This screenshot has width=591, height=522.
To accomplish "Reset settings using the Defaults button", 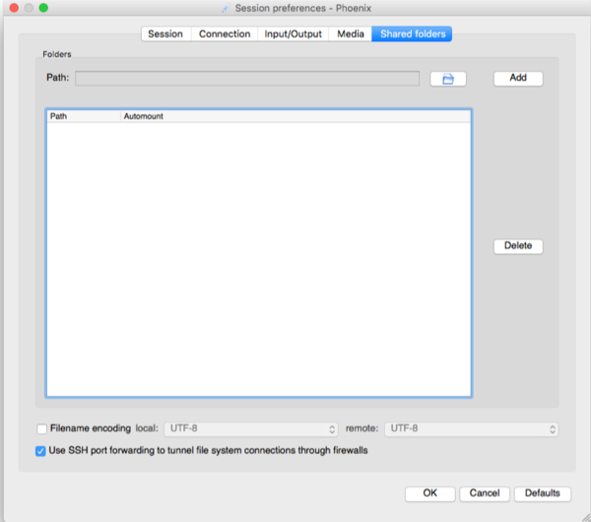I will (x=542, y=493).
